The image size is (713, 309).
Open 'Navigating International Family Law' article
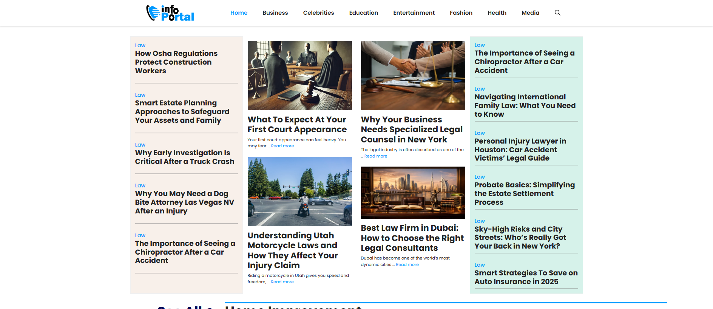tap(525, 106)
